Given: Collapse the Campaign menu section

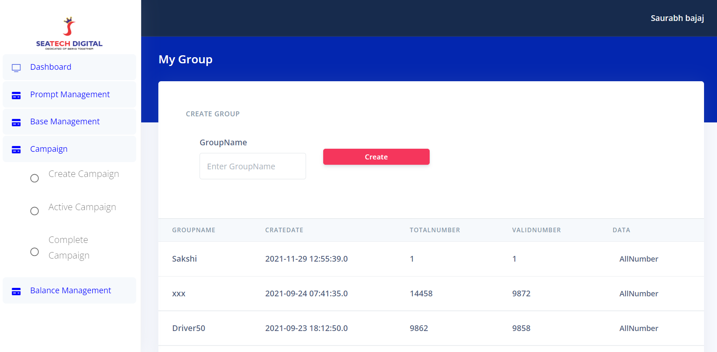Looking at the screenshot, I should (49, 149).
